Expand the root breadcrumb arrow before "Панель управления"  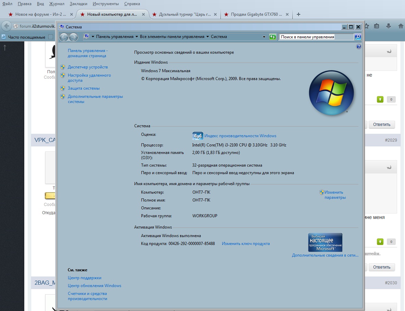click(93, 37)
